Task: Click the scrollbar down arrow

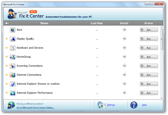Action: click(x=162, y=98)
